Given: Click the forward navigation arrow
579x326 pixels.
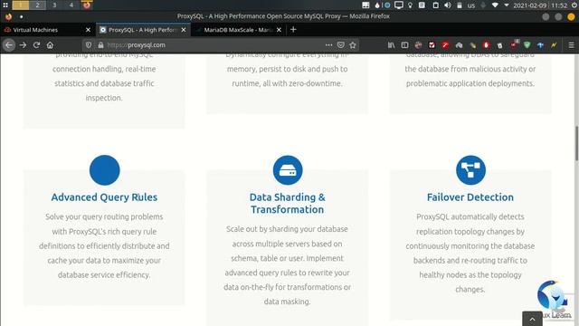Looking at the screenshot, I should click(23, 45).
